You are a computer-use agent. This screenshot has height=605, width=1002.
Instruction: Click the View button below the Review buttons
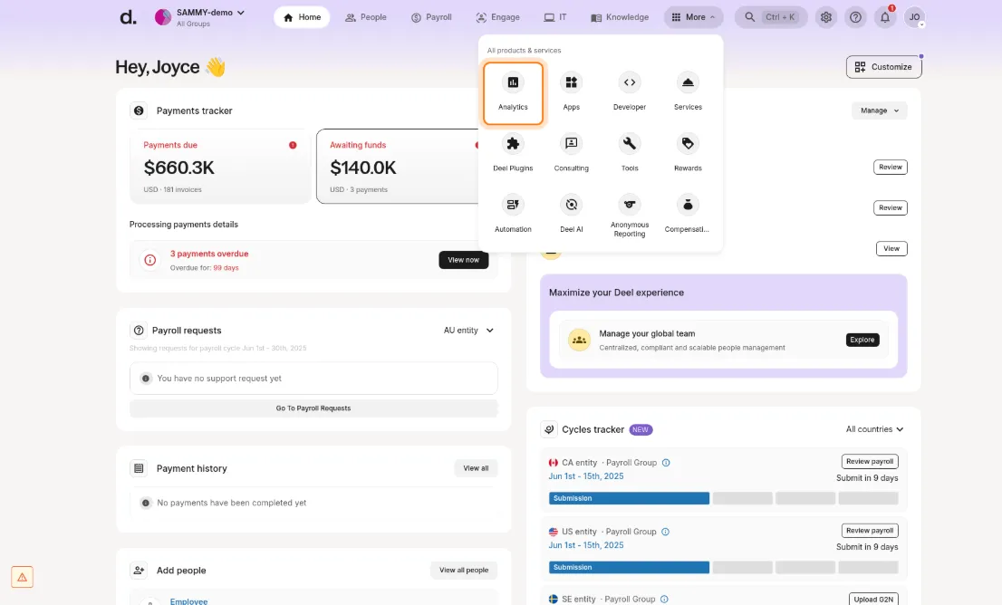tap(891, 248)
